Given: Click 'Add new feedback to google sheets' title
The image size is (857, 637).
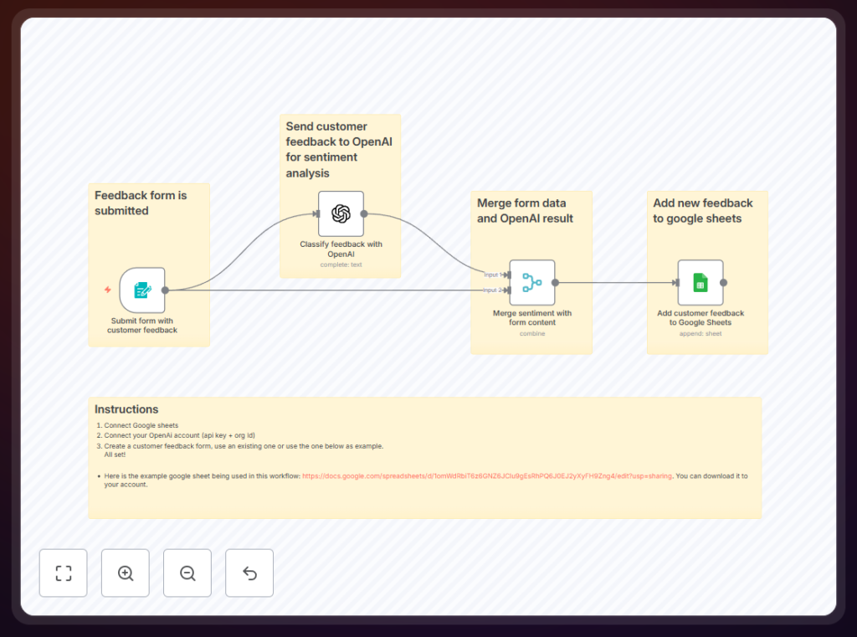Looking at the screenshot, I should tap(703, 210).
